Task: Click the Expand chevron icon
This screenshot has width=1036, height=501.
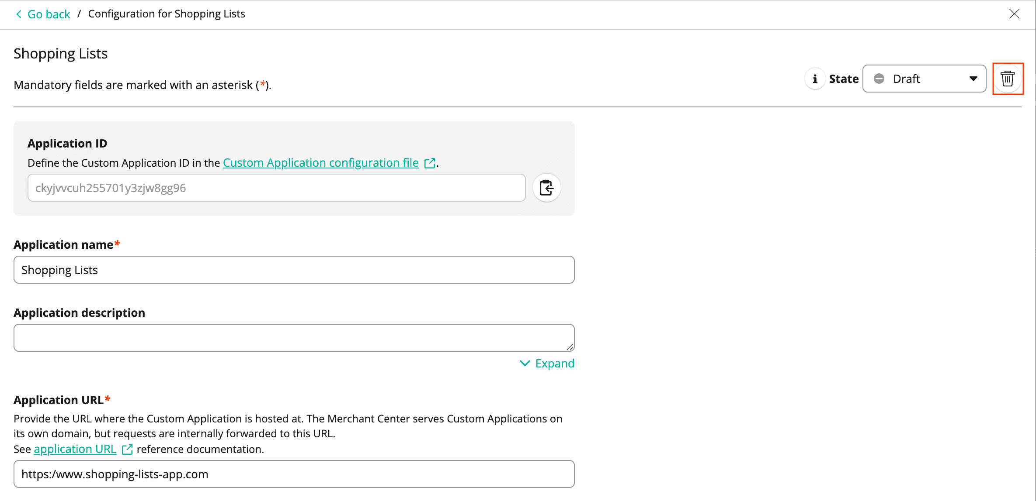Action: [x=525, y=364]
